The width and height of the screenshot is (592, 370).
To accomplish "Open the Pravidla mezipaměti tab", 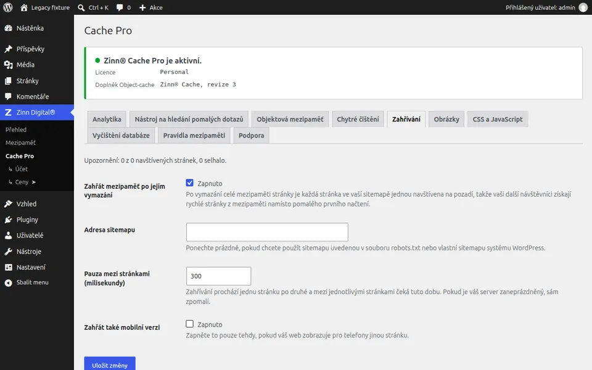I will point(194,136).
